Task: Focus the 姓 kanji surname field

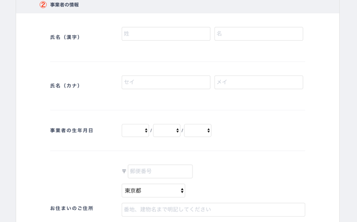Action: [x=166, y=34]
